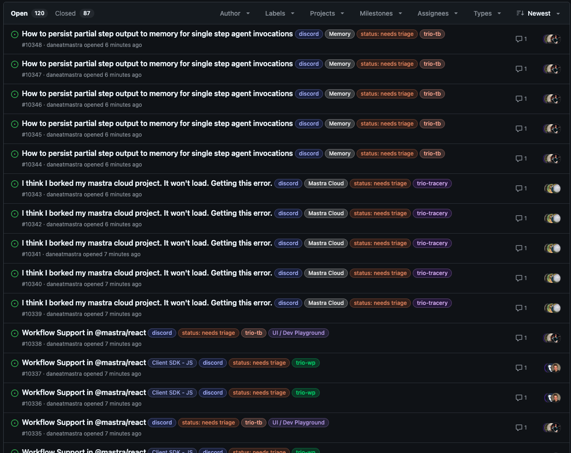Open issue #10340 about borked mastra cloud project
This screenshot has height=453, width=571.
pos(147,273)
